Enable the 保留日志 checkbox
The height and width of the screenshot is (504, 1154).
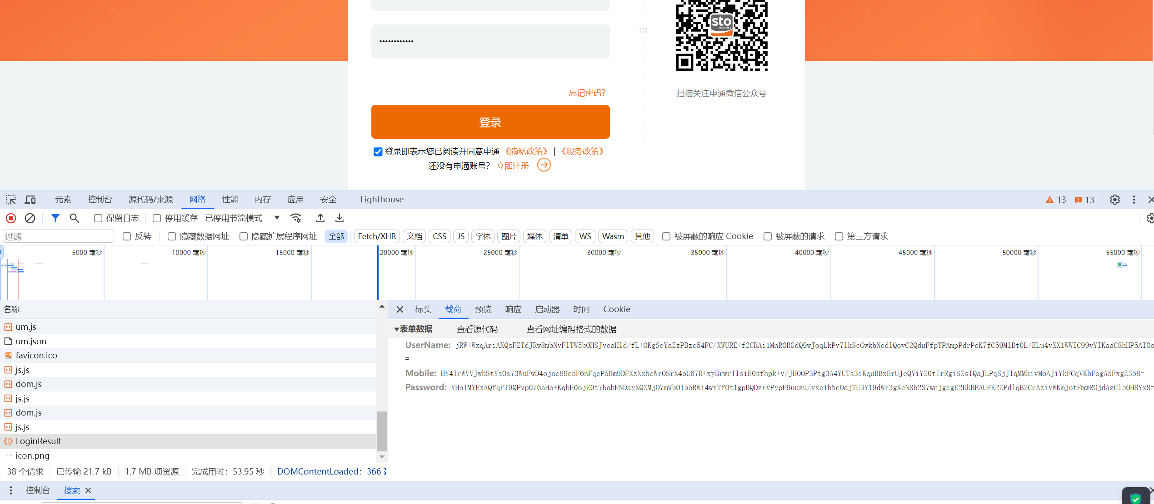[98, 218]
